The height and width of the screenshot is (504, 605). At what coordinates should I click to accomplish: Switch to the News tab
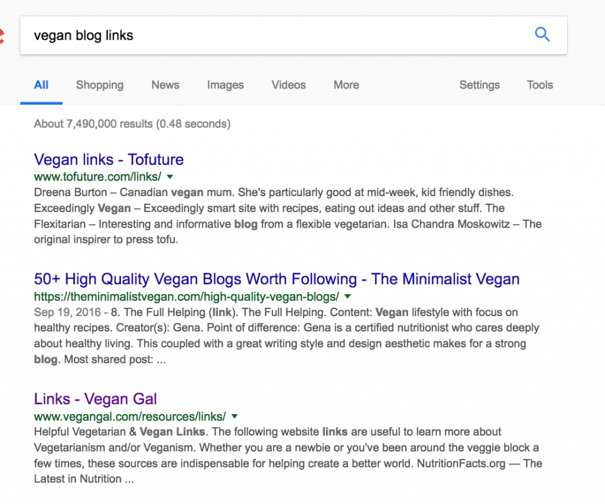click(165, 85)
